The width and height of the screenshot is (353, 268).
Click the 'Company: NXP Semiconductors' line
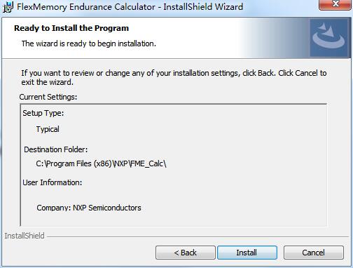[x=89, y=208]
